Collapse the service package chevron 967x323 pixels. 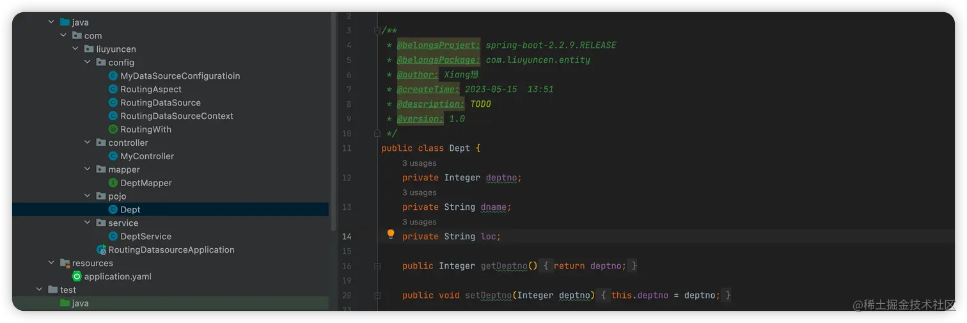(88, 223)
